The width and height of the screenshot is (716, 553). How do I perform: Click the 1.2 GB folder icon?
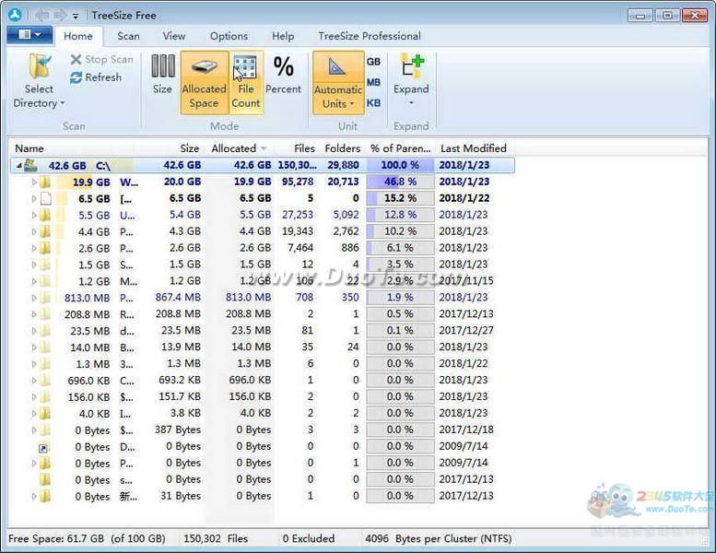[x=45, y=281]
